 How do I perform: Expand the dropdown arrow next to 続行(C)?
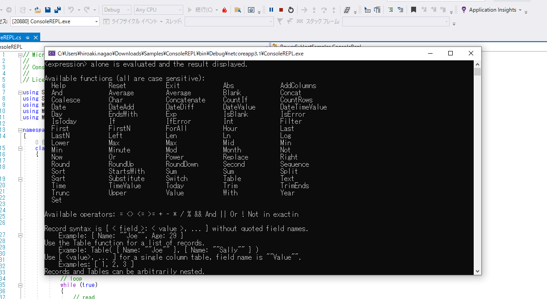click(x=217, y=10)
